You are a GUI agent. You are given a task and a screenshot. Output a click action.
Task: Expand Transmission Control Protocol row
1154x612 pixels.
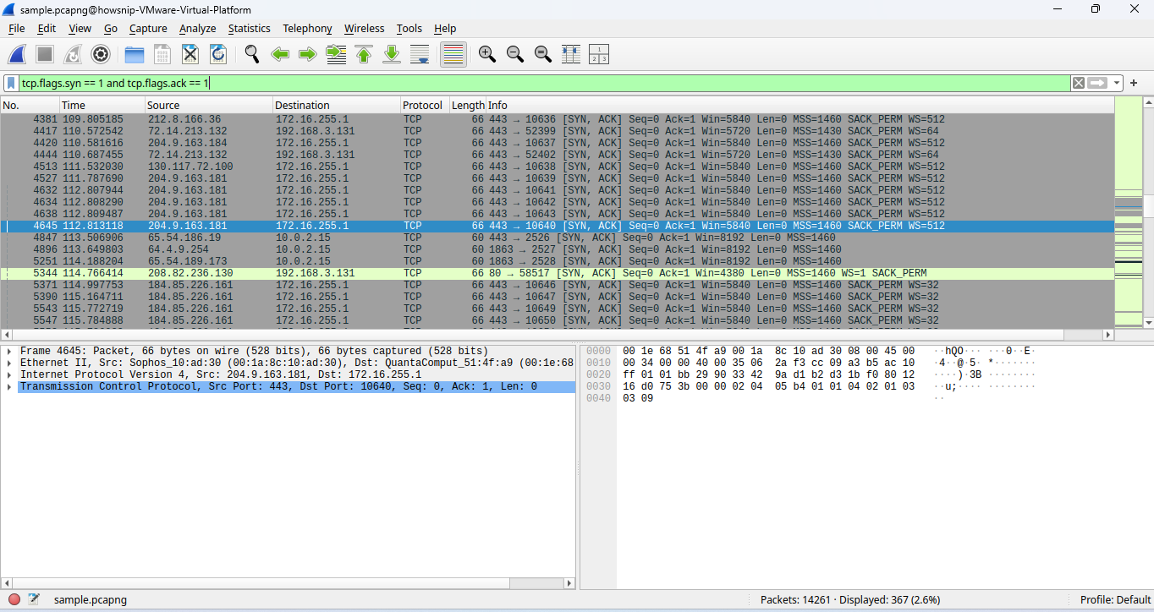click(x=8, y=386)
